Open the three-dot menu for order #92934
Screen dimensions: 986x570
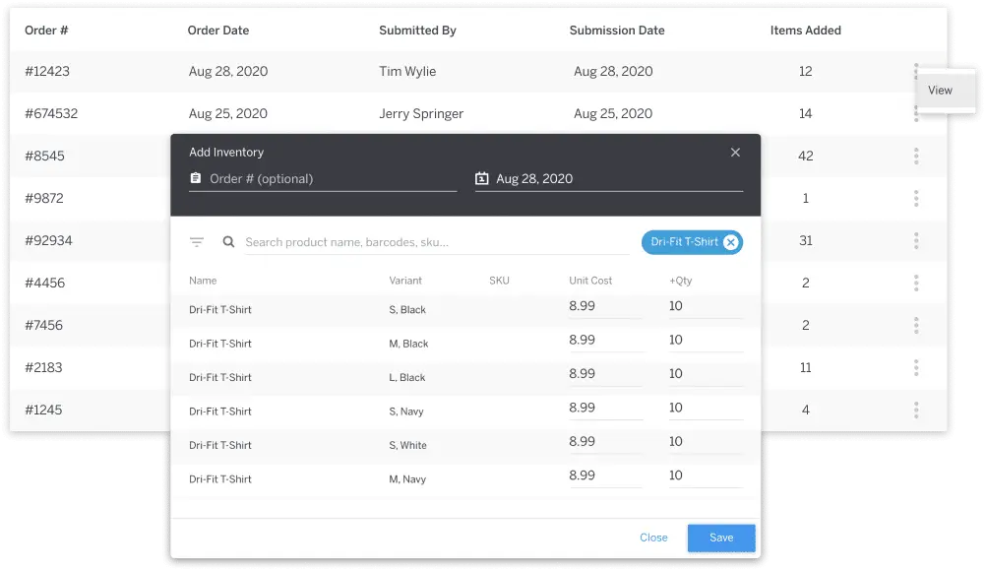coord(916,240)
